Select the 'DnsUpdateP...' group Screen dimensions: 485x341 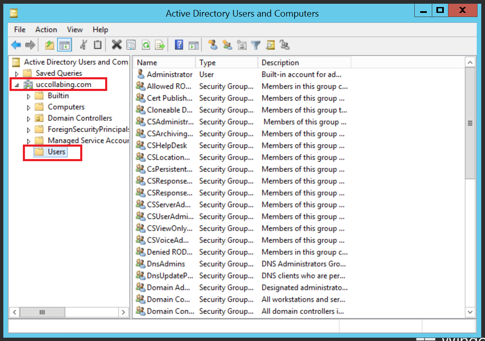(243, 276)
